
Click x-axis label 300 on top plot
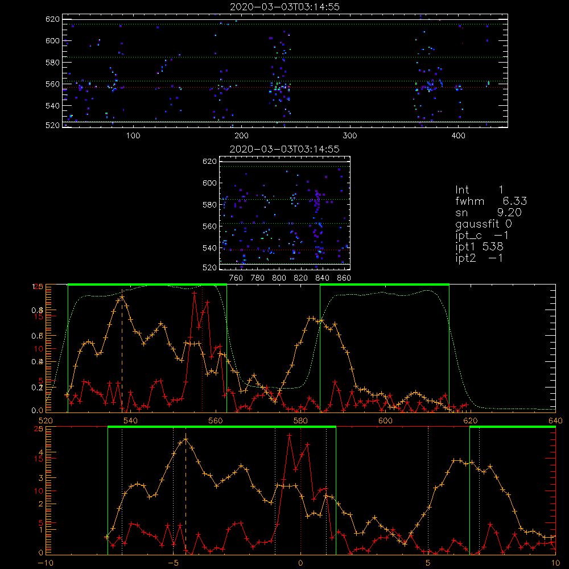pos(350,136)
